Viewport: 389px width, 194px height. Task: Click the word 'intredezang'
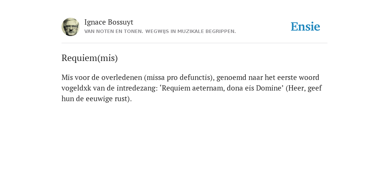point(136,88)
